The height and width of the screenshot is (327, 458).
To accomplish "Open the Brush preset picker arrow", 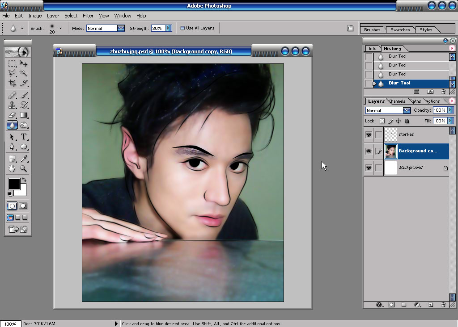I will click(x=60, y=28).
